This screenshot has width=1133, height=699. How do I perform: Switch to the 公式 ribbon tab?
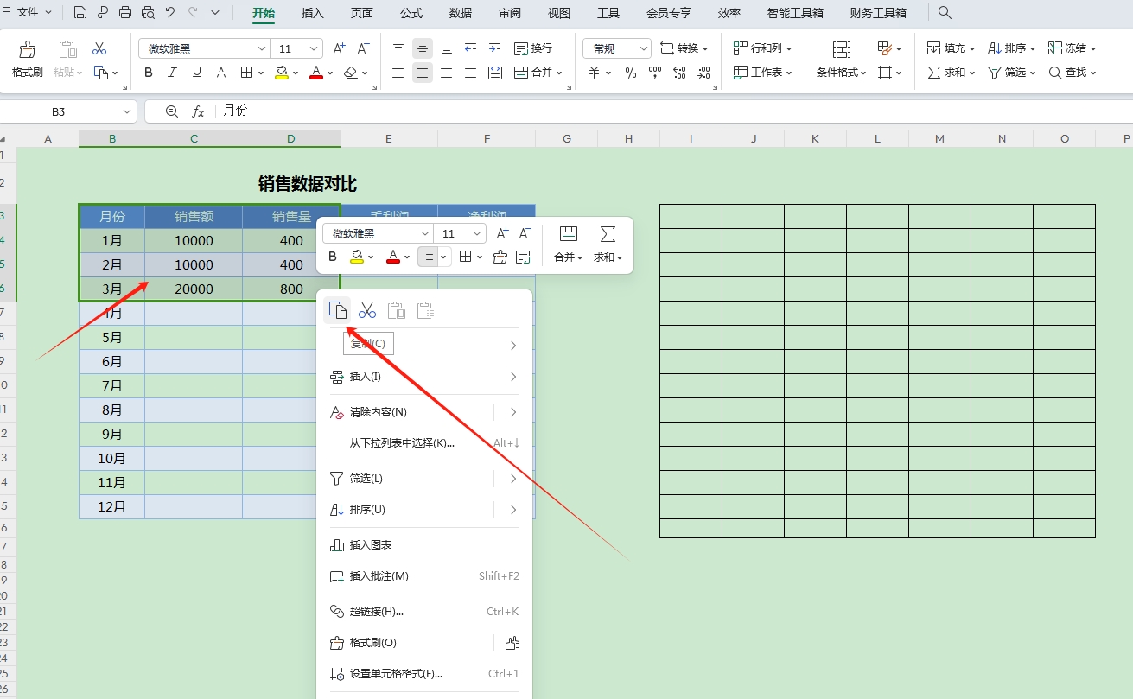coord(411,13)
